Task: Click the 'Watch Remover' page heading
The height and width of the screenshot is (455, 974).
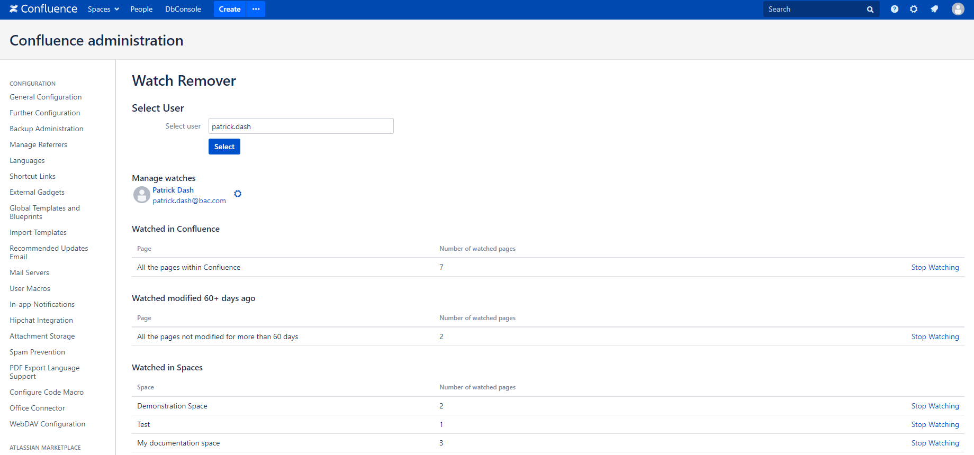Action: click(184, 80)
